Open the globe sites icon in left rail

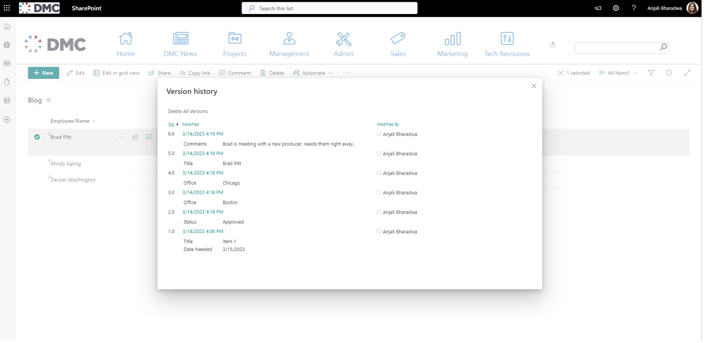pyautogui.click(x=7, y=45)
